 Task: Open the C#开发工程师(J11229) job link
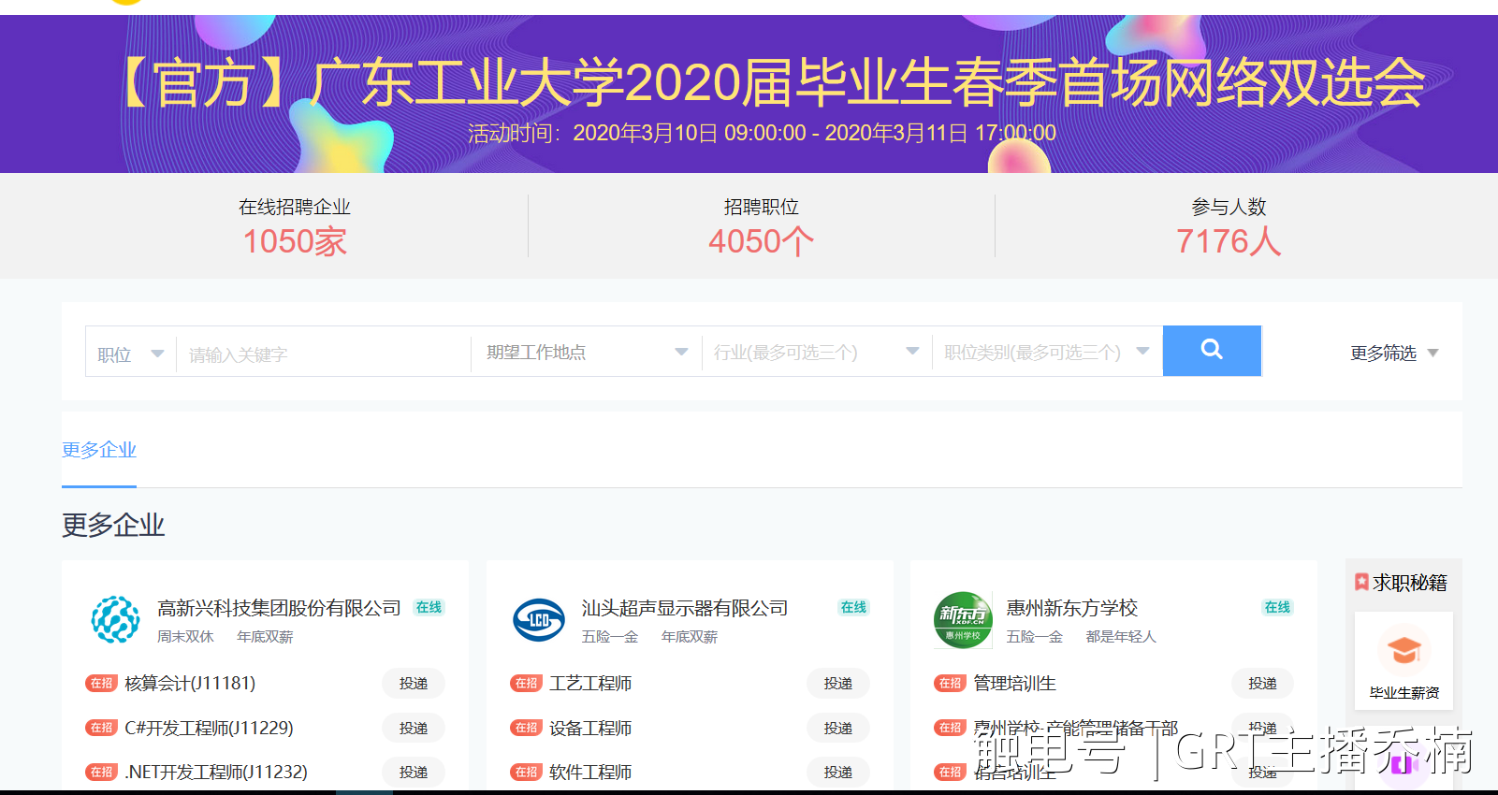(209, 728)
